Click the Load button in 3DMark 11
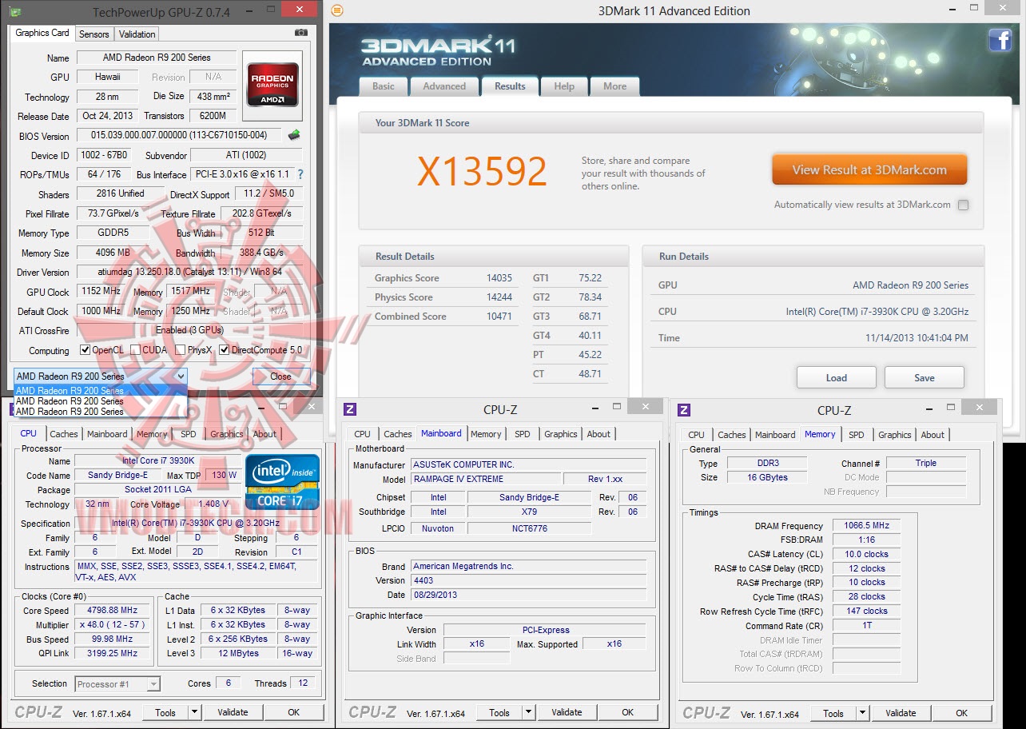 837,378
